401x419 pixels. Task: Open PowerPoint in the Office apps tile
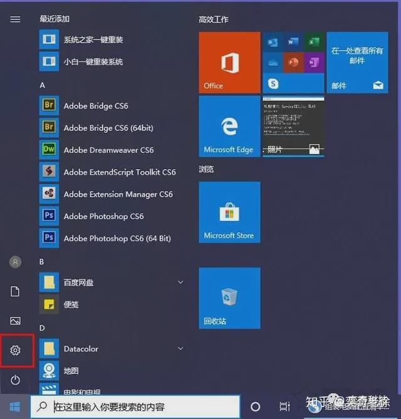point(293,63)
